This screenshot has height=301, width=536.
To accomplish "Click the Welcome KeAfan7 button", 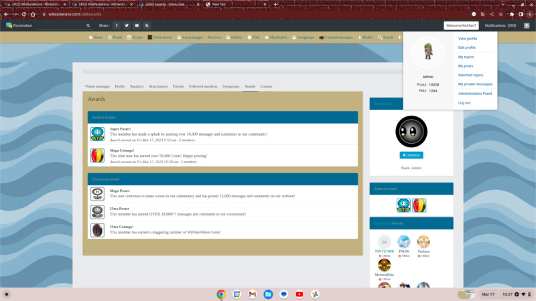I will [x=461, y=25].
